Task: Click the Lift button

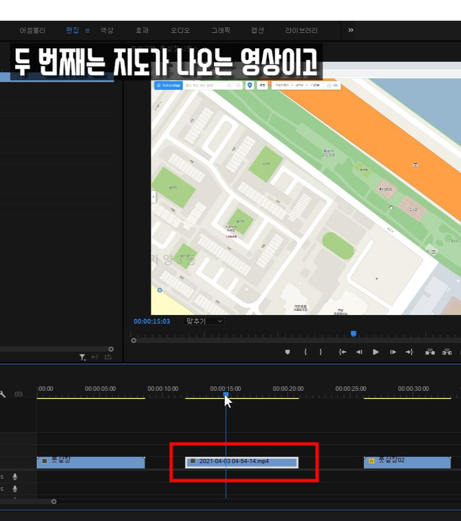Action: 430,352
